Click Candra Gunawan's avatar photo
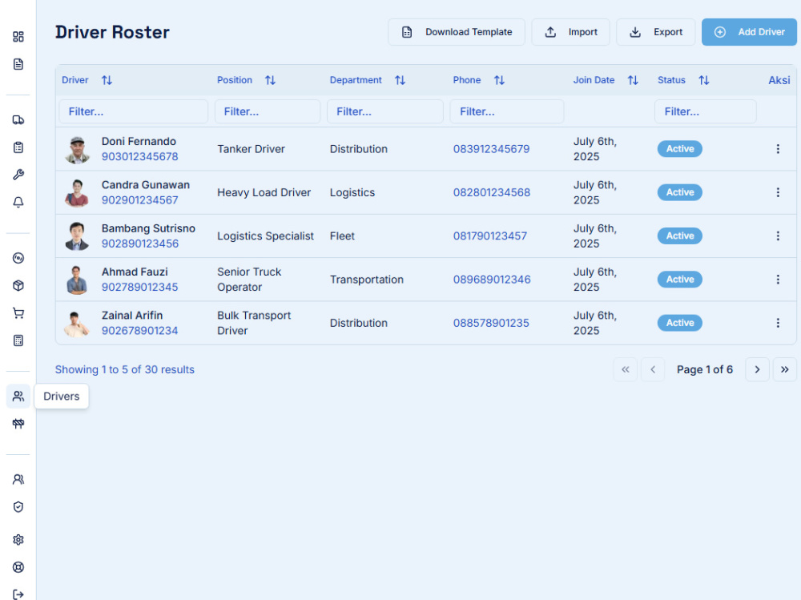The image size is (801, 600). [x=77, y=193]
